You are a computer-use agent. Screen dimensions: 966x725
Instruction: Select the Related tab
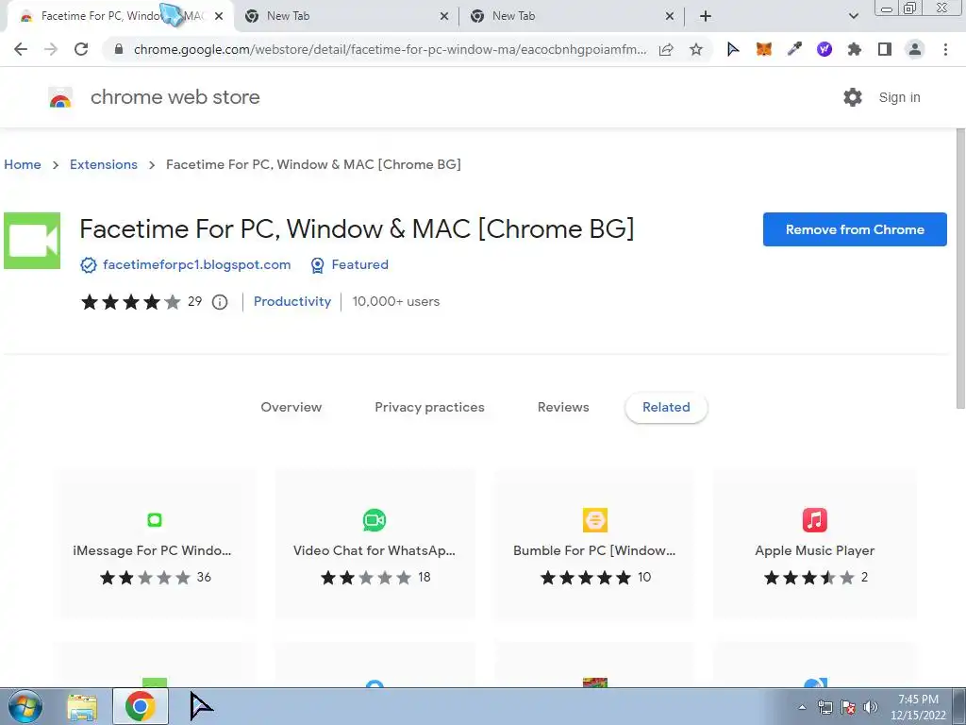coord(666,407)
